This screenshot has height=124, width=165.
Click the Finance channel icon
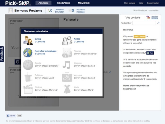point(67,53)
